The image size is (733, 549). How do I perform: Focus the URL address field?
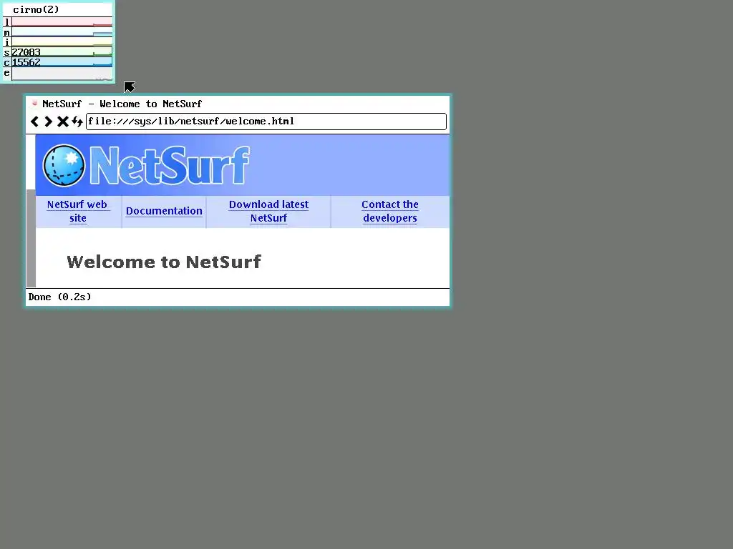(266, 122)
